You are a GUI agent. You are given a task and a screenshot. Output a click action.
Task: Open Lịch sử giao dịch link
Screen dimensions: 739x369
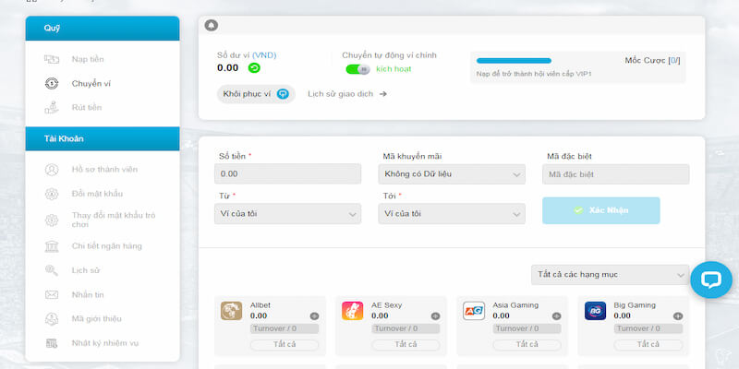[346, 93]
